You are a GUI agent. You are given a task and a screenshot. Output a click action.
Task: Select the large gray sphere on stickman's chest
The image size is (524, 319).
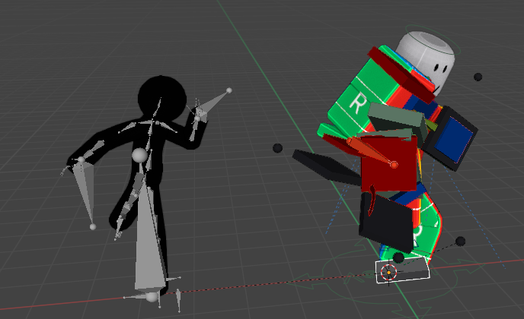click(139, 156)
